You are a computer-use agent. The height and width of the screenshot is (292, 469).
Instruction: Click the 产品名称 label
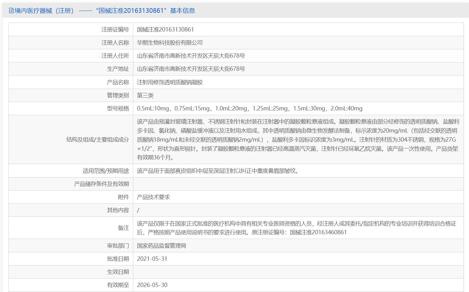tap(118, 82)
